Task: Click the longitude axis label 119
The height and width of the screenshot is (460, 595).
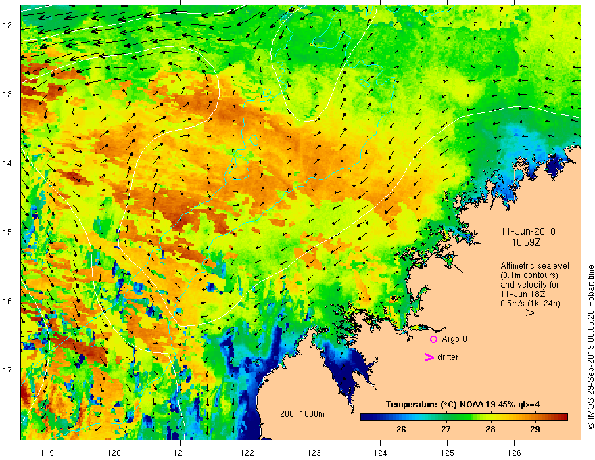Action: [x=47, y=453]
